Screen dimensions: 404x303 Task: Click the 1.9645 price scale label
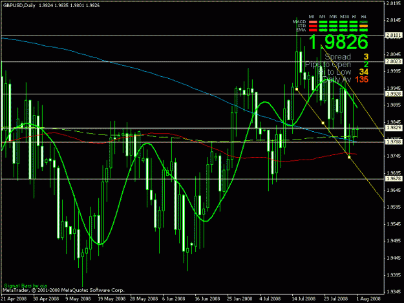coord(394,190)
